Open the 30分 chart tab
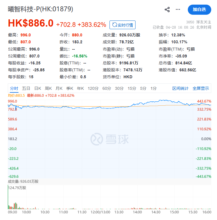The width and height of the screenshot is (217, 220). 119,88
